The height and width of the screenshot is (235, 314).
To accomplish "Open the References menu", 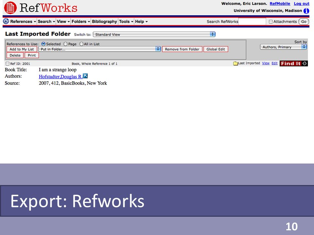I will [23, 22].
